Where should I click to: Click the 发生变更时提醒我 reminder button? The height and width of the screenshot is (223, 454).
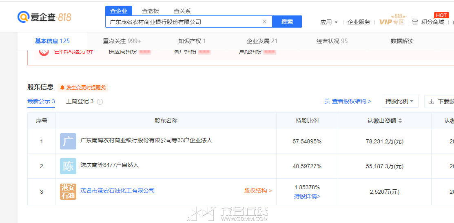[x=83, y=88]
